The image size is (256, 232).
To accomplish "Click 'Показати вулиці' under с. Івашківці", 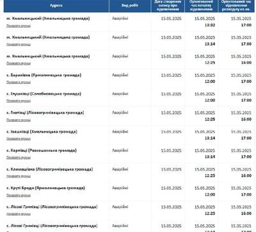I will pyautogui.click(x=19, y=138).
